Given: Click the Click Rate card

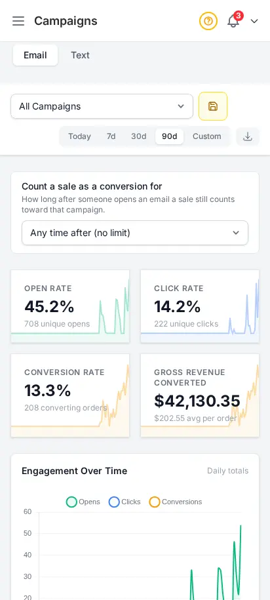Looking at the screenshot, I should 200,306.
